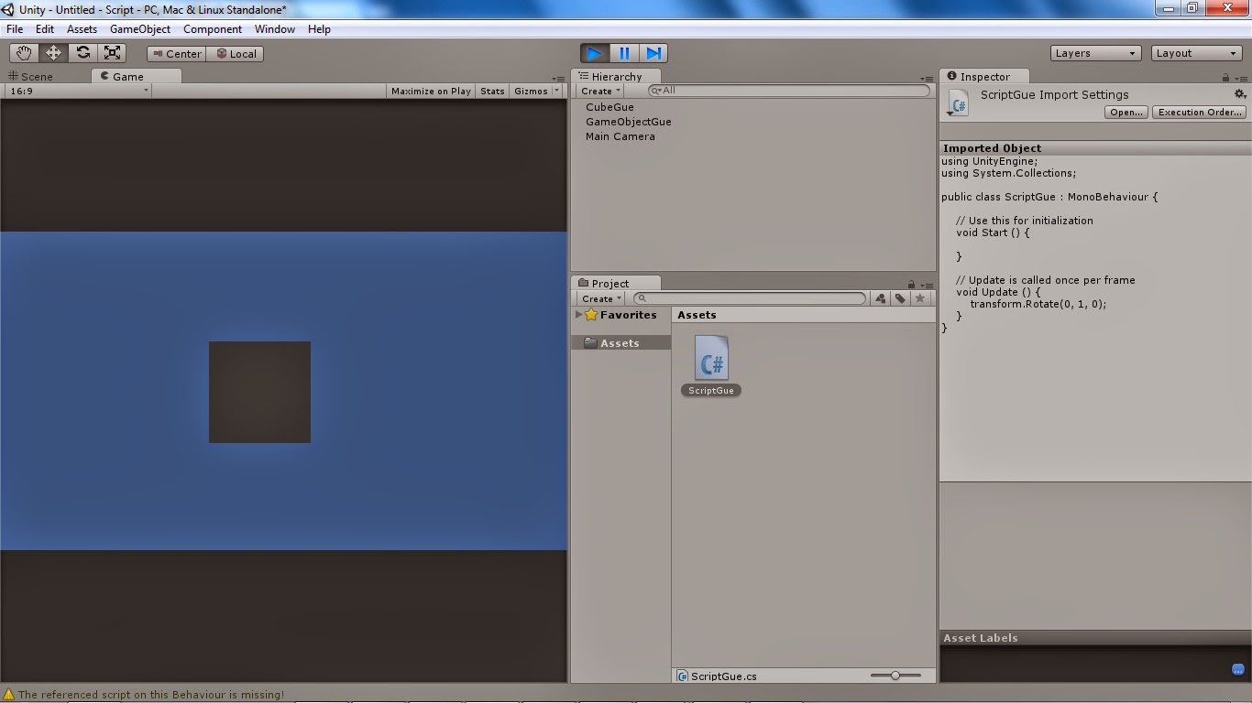Open the Layout dropdown
This screenshot has width=1252, height=703.
point(1195,52)
